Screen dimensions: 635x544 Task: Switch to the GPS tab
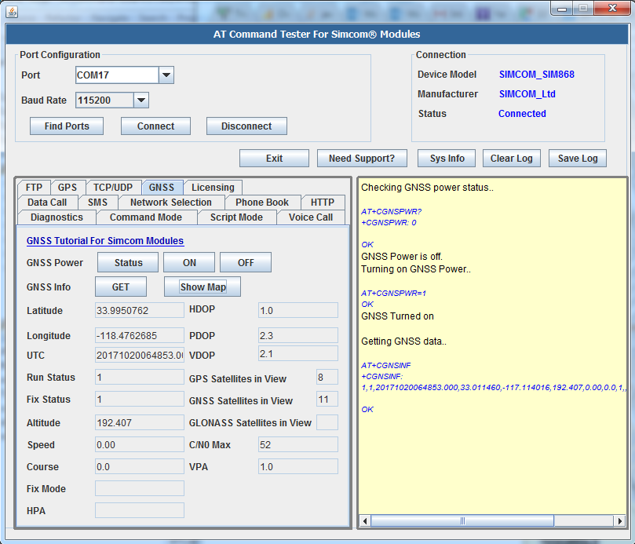click(68, 187)
